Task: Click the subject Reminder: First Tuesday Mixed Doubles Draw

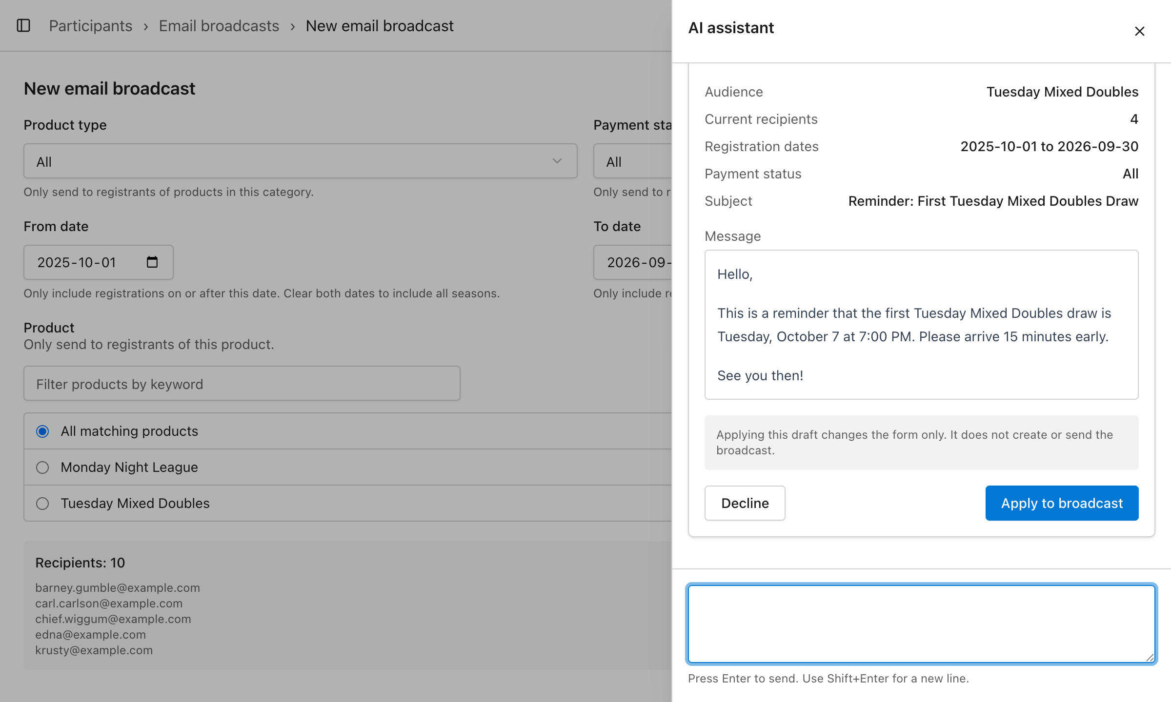Action: point(993,201)
